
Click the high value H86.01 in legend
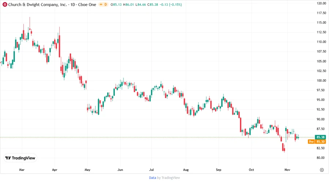128,4
